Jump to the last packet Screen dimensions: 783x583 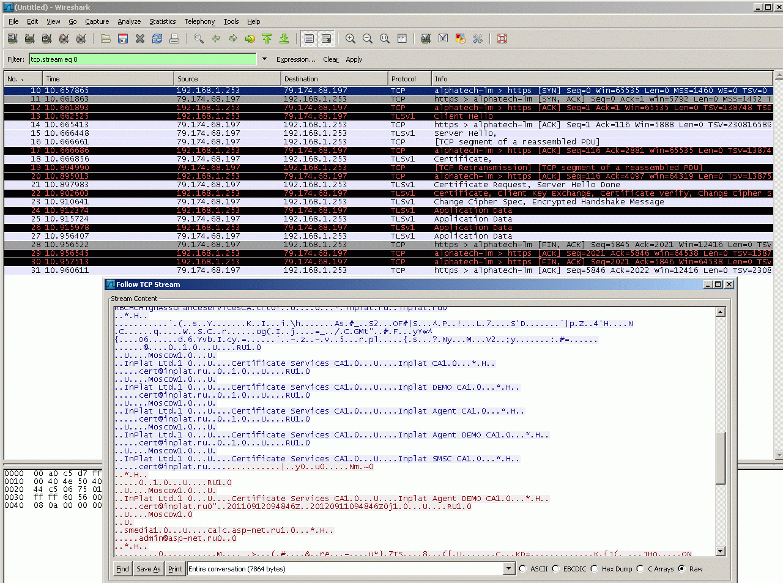(284, 39)
